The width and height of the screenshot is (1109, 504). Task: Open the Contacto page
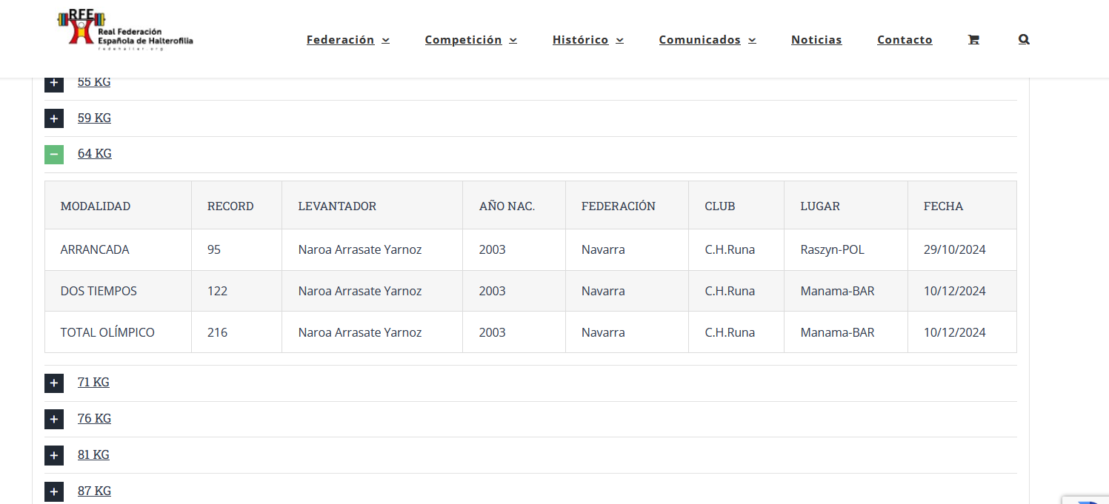(x=905, y=40)
